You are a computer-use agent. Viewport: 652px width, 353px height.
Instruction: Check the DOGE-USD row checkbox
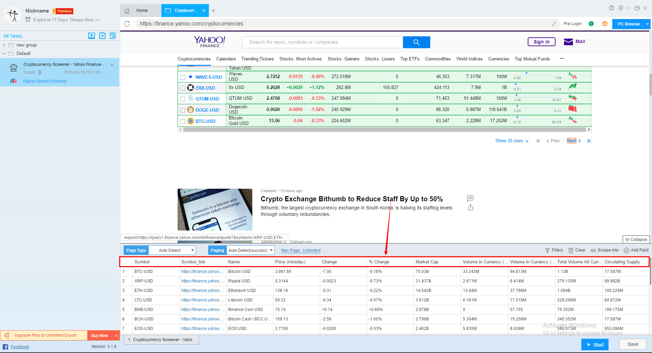[183, 110]
